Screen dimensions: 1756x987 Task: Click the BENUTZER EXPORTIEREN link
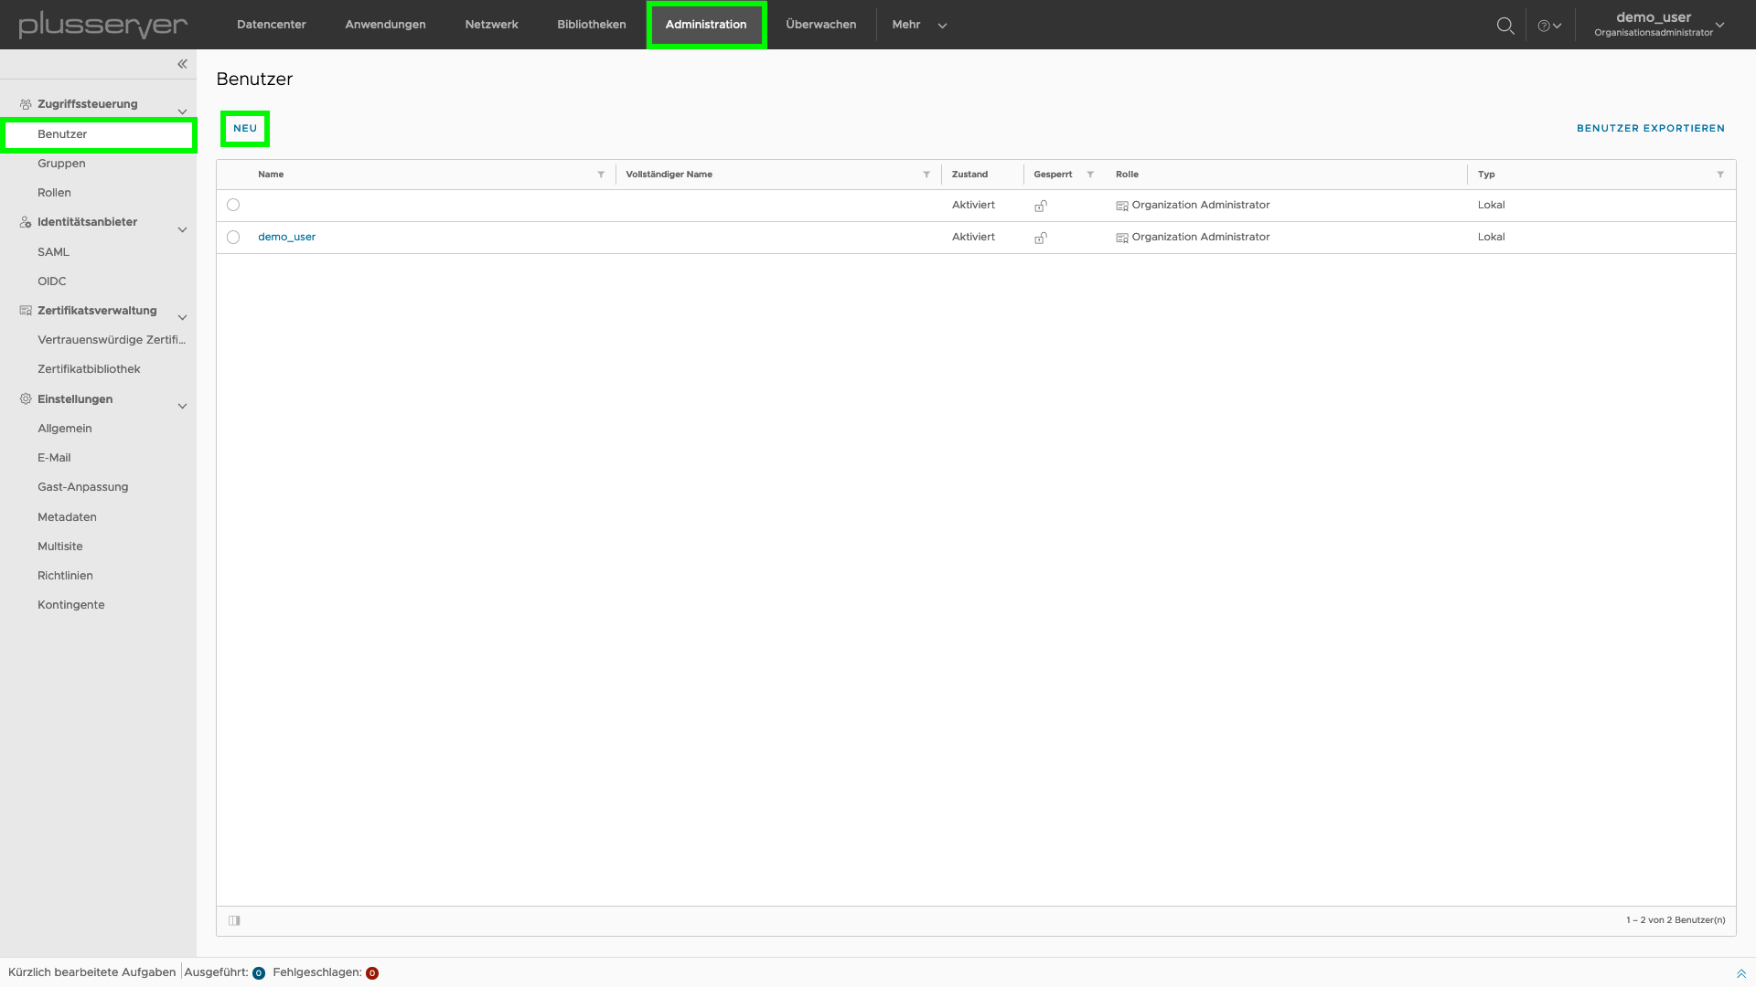point(1651,128)
